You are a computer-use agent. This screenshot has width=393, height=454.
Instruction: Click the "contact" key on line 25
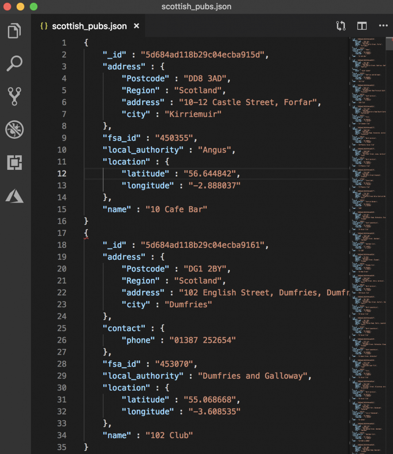[124, 328]
